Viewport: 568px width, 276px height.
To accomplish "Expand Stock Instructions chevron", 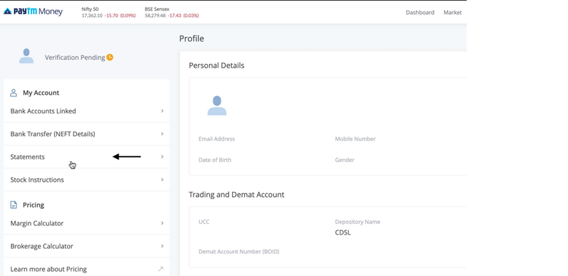I will pyautogui.click(x=162, y=179).
